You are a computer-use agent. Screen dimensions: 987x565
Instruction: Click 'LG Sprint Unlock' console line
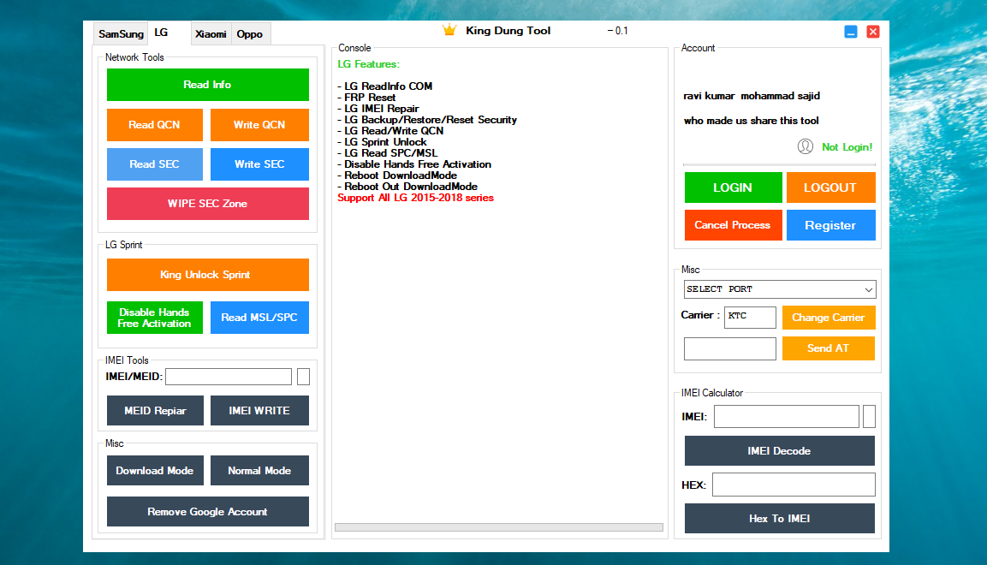(383, 142)
